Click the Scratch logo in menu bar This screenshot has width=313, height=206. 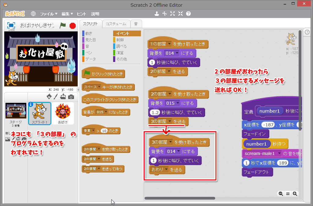15,13
